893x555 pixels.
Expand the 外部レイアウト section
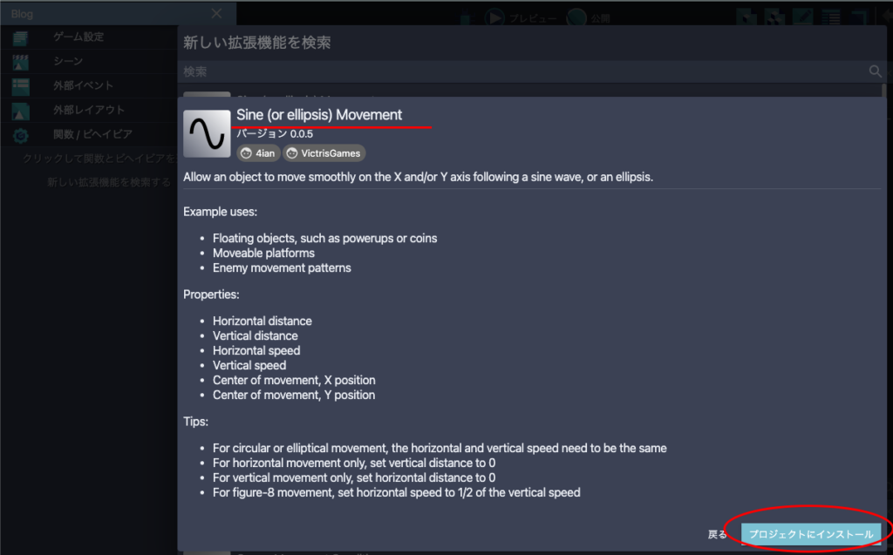(89, 111)
